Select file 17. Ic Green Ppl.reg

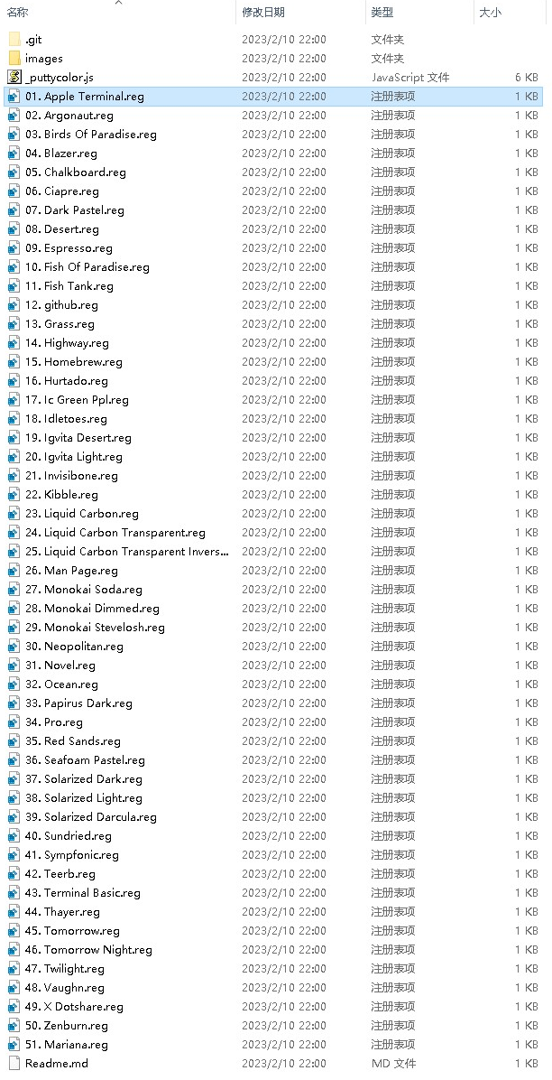click(x=77, y=399)
